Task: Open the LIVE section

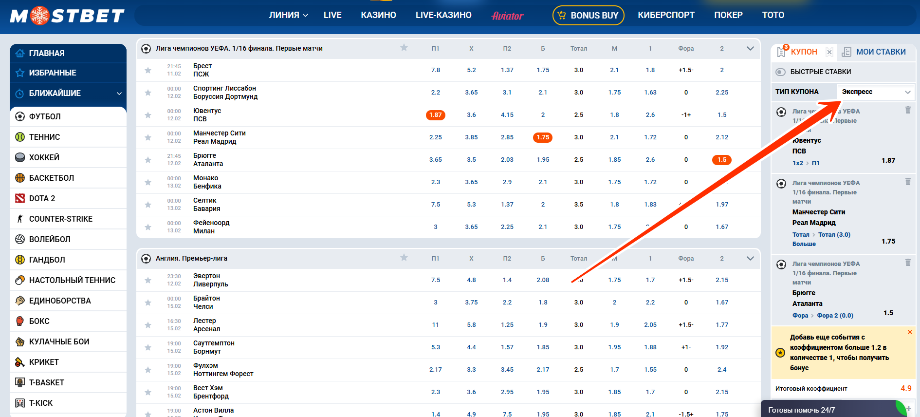Action: (x=332, y=15)
